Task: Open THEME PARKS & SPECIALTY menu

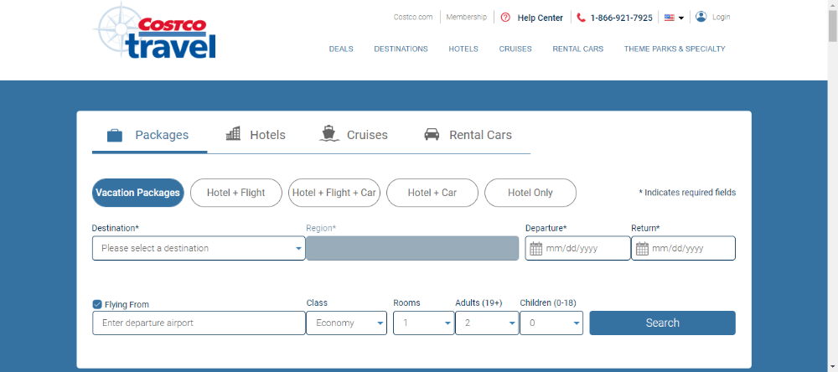Action: (x=675, y=49)
